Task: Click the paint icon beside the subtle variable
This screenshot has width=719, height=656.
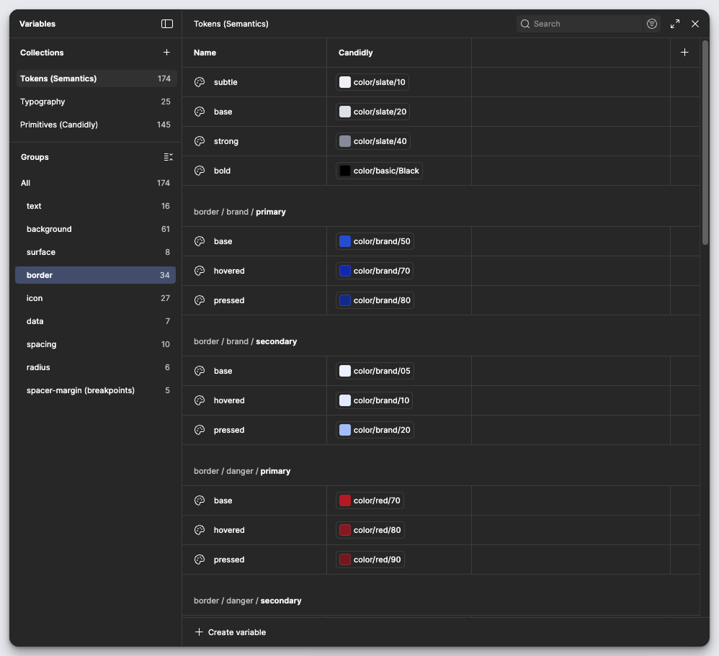Action: [x=199, y=82]
